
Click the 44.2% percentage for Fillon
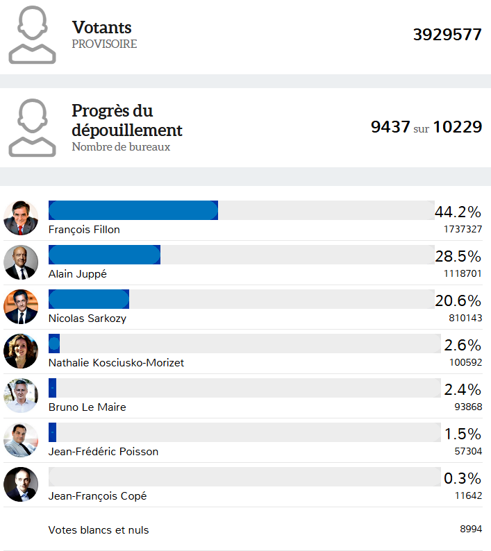[458, 212]
